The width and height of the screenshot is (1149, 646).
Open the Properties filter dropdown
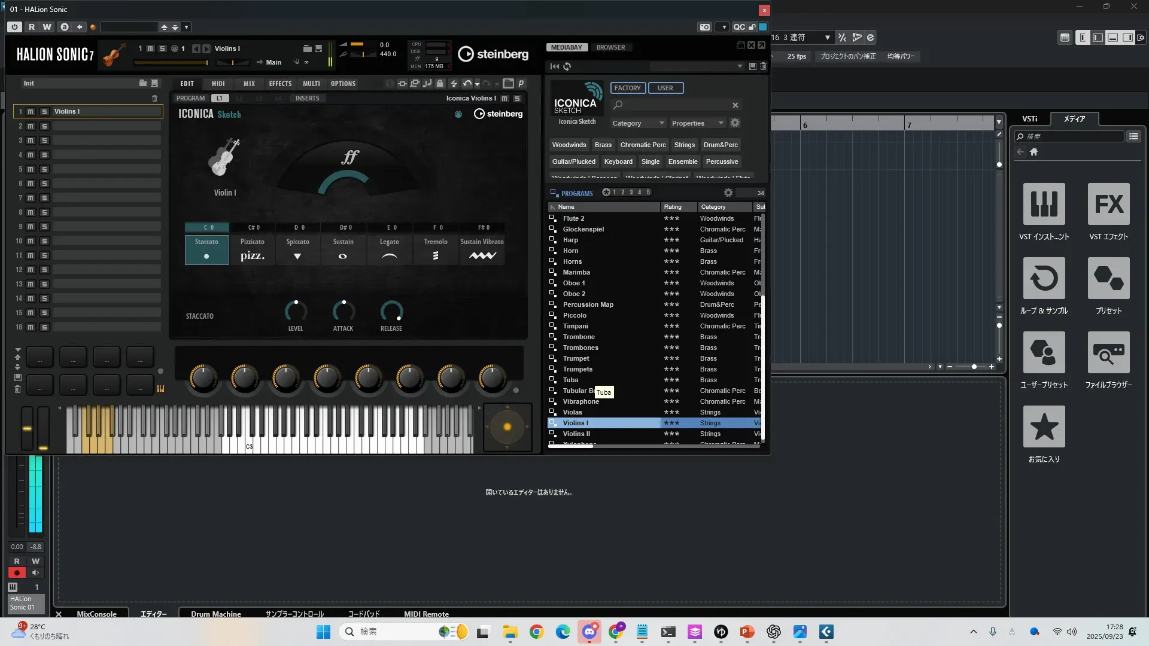[697, 123]
